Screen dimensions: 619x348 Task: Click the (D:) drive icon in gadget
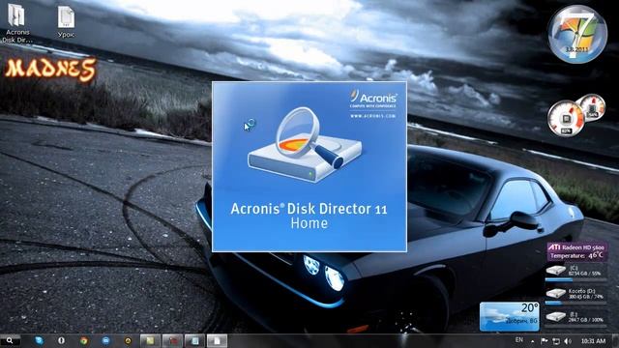pyautogui.click(x=556, y=294)
